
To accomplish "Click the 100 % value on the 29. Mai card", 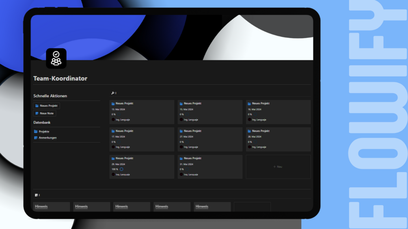I will (x=115, y=169).
